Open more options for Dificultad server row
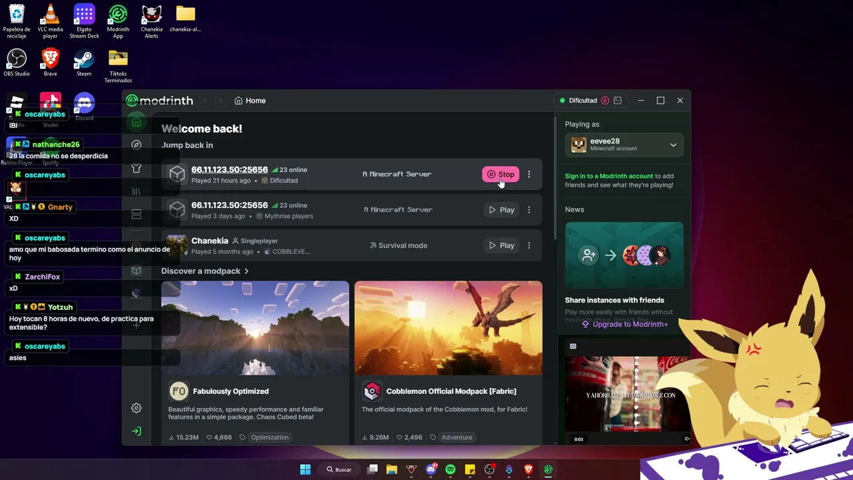 529,175
